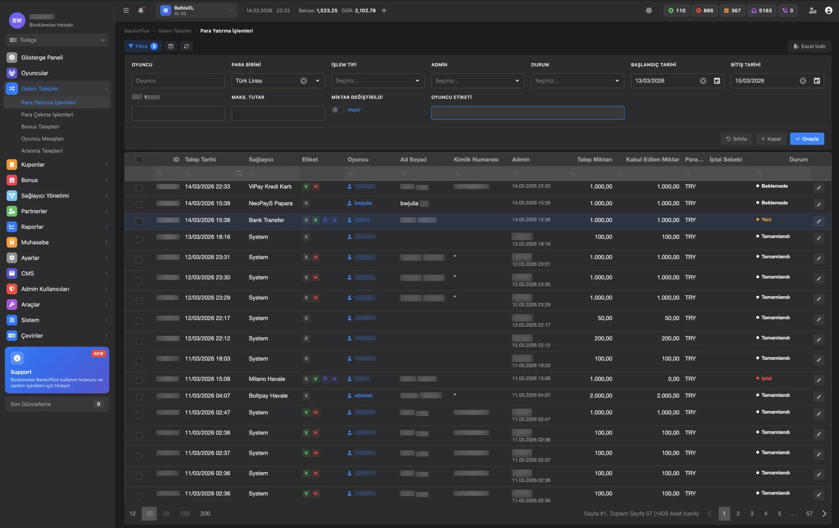Open the İşlem Tipi dropdown
This screenshot has height=528, width=839.
[377, 81]
